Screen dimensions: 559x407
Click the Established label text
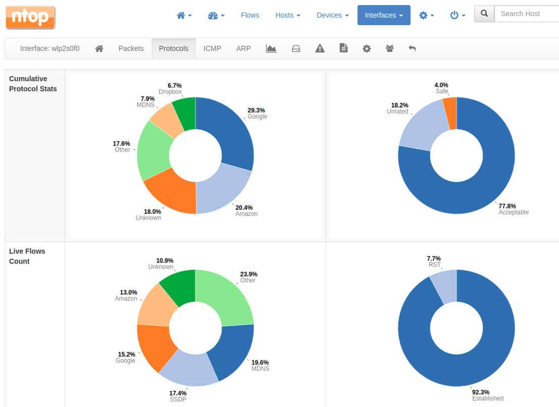pos(488,398)
